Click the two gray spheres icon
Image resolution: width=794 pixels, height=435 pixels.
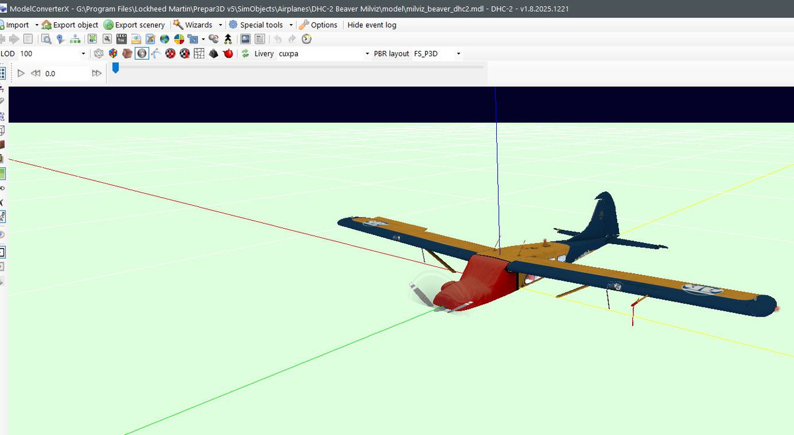click(213, 39)
